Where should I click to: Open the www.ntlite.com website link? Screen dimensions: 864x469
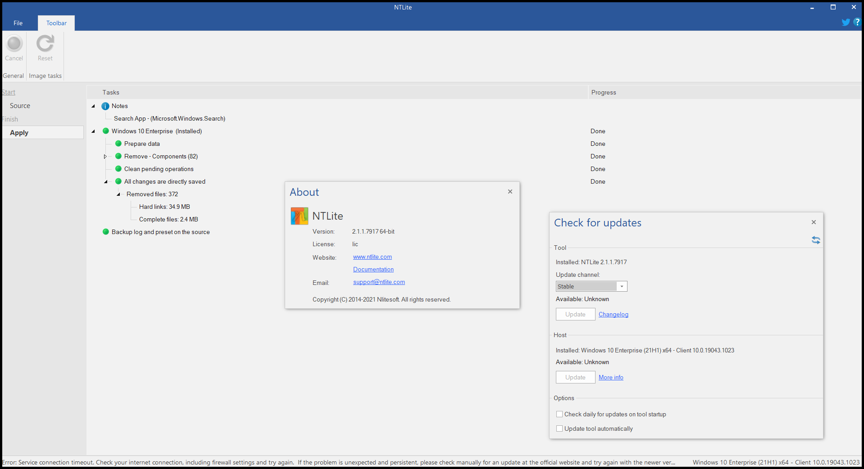(x=373, y=257)
